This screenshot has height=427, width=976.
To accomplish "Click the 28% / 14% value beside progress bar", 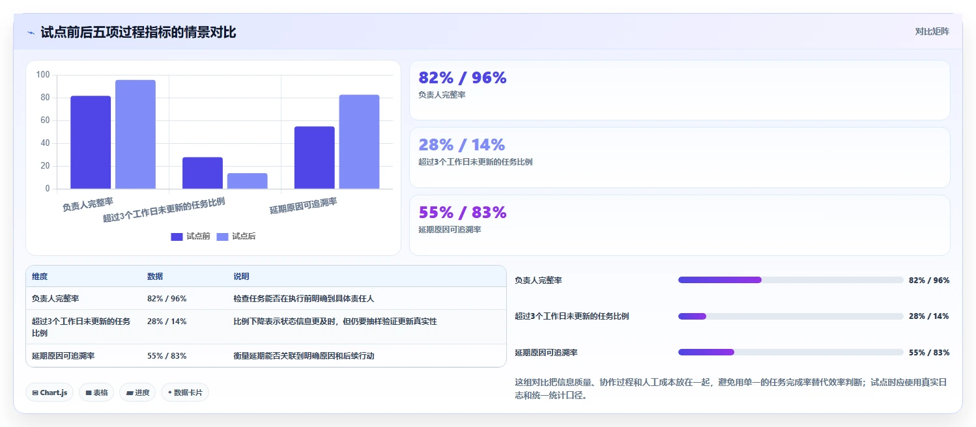I will pos(929,316).
